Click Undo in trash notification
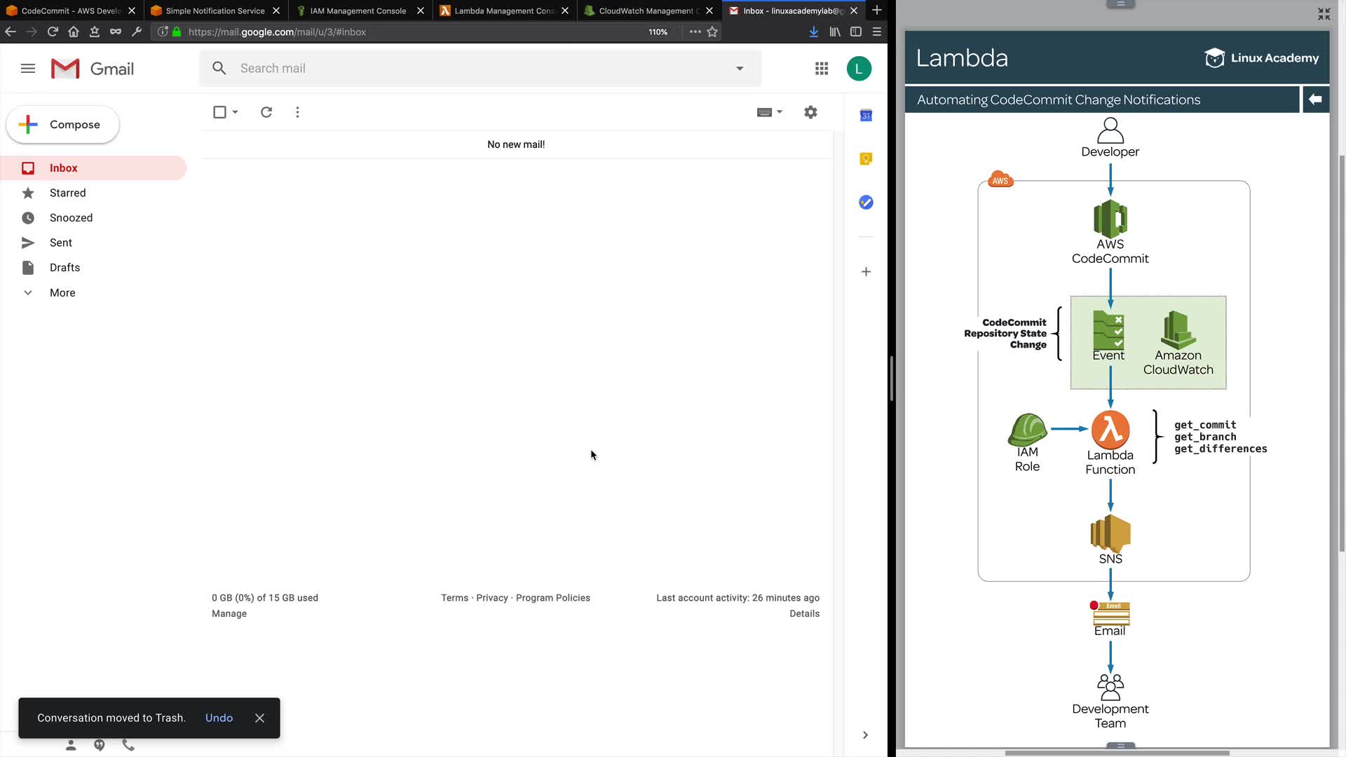 tap(219, 718)
